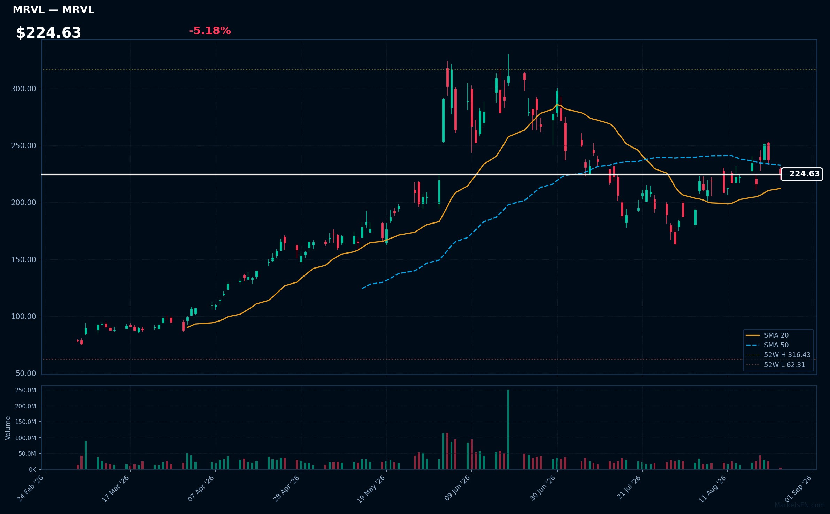Click the 50.00 price axis label
This screenshot has height=514, width=830.
pos(26,373)
